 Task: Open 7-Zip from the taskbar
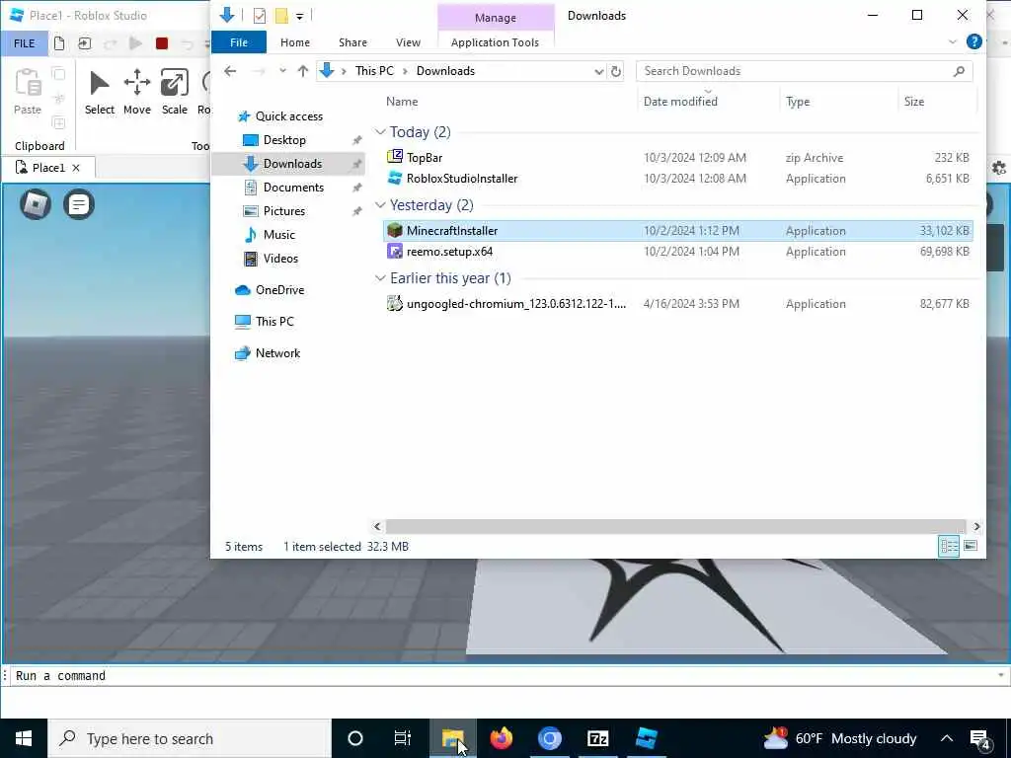pos(597,738)
